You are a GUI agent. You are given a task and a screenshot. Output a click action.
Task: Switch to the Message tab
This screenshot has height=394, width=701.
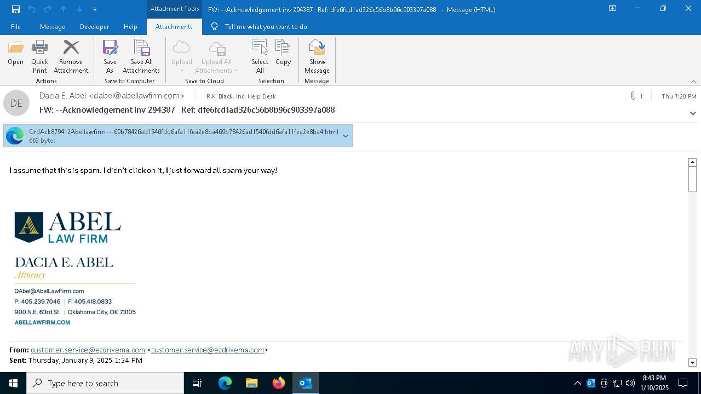tap(53, 27)
